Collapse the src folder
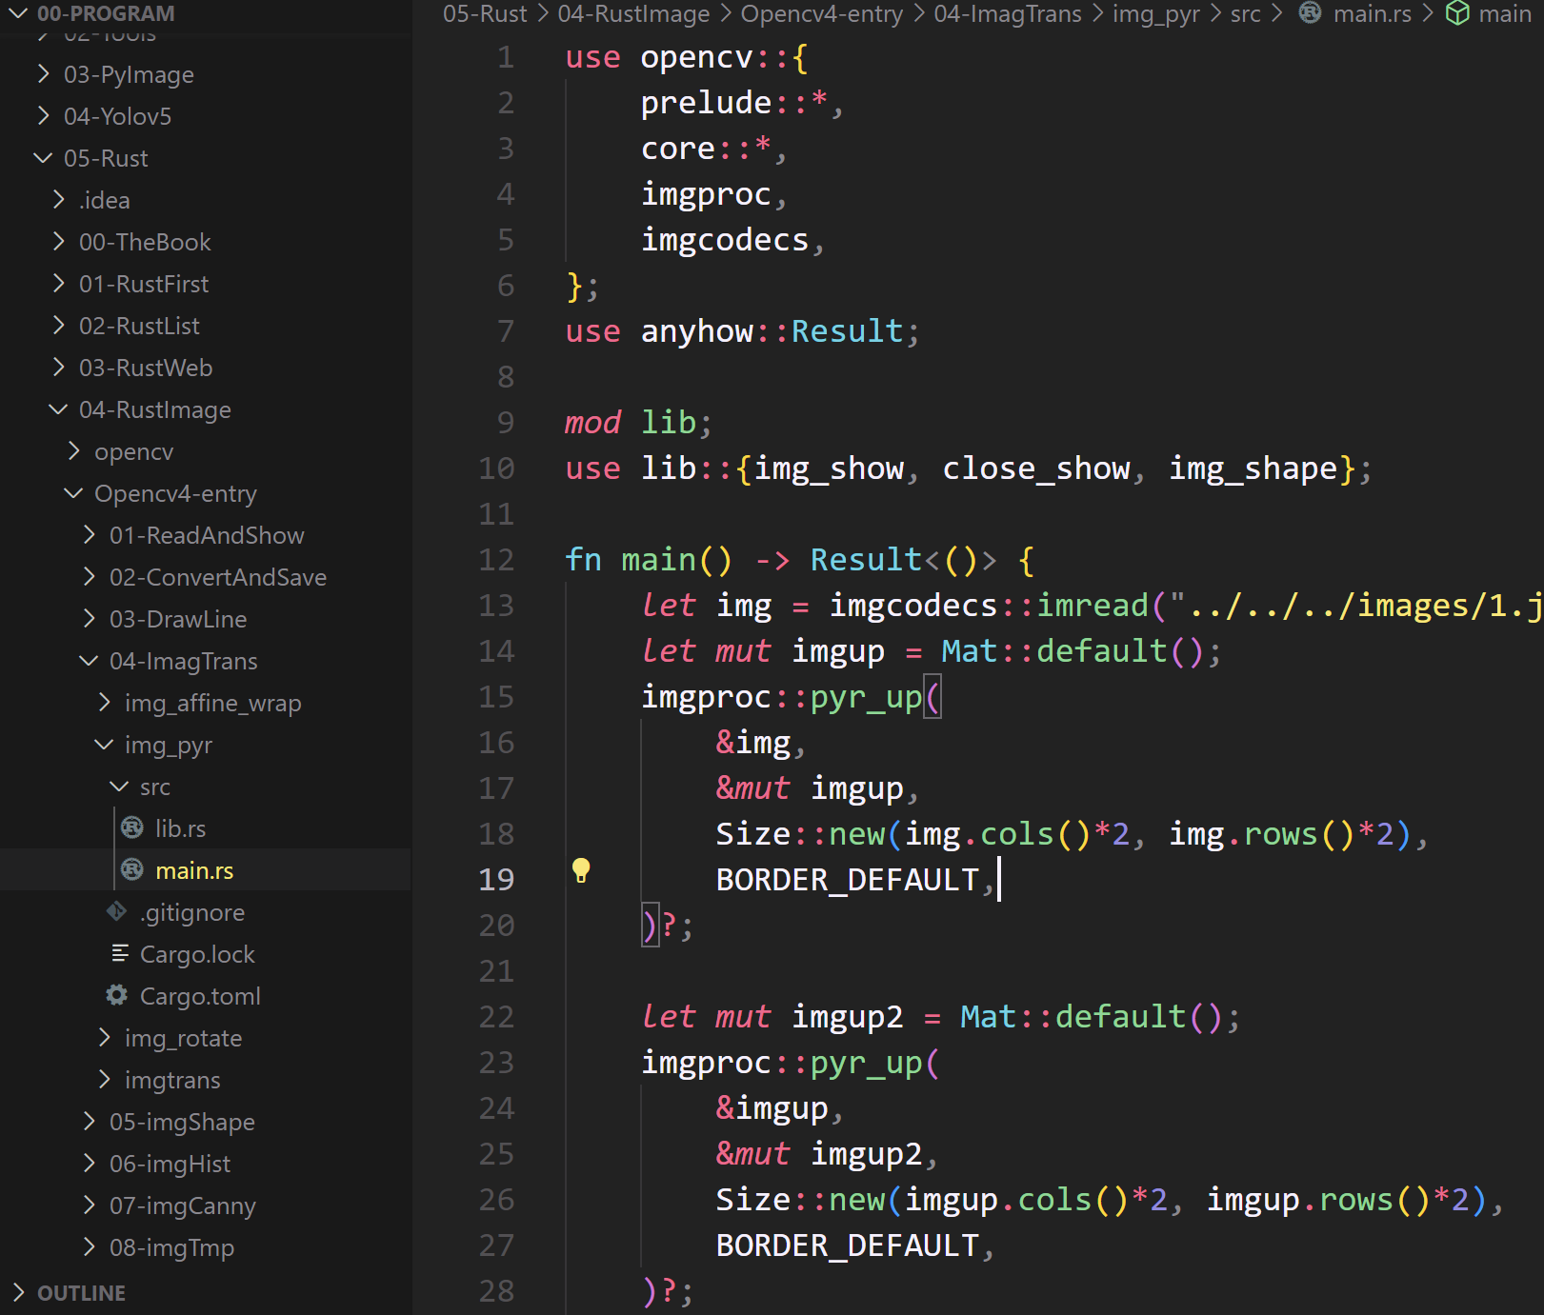Image resolution: width=1544 pixels, height=1315 pixels. 119,787
